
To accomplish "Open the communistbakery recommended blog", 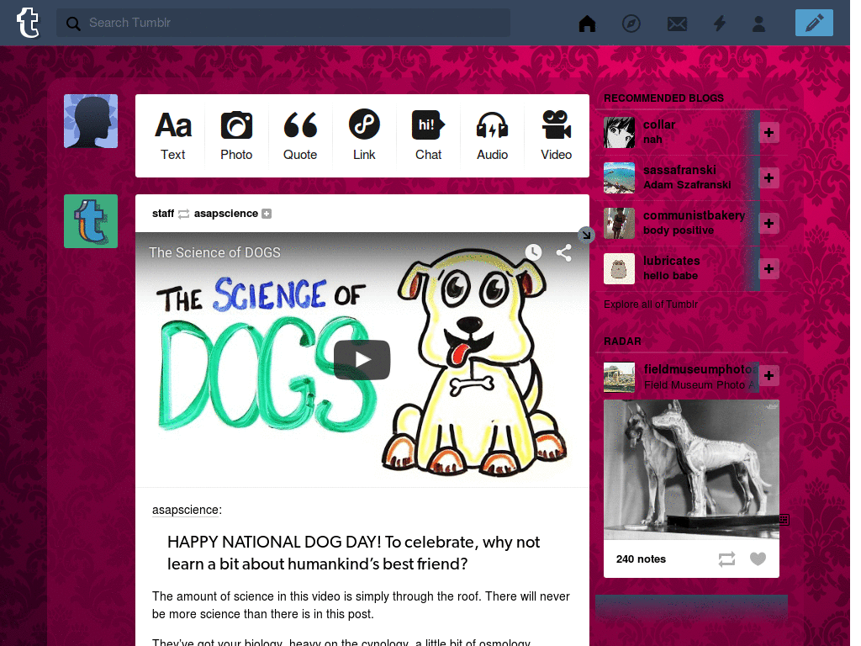I will pos(694,215).
